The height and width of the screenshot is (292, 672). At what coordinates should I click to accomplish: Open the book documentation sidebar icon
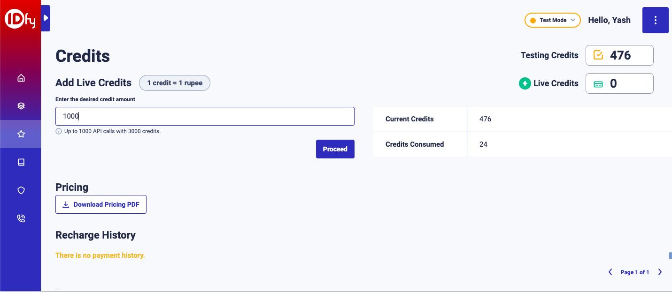(21, 162)
